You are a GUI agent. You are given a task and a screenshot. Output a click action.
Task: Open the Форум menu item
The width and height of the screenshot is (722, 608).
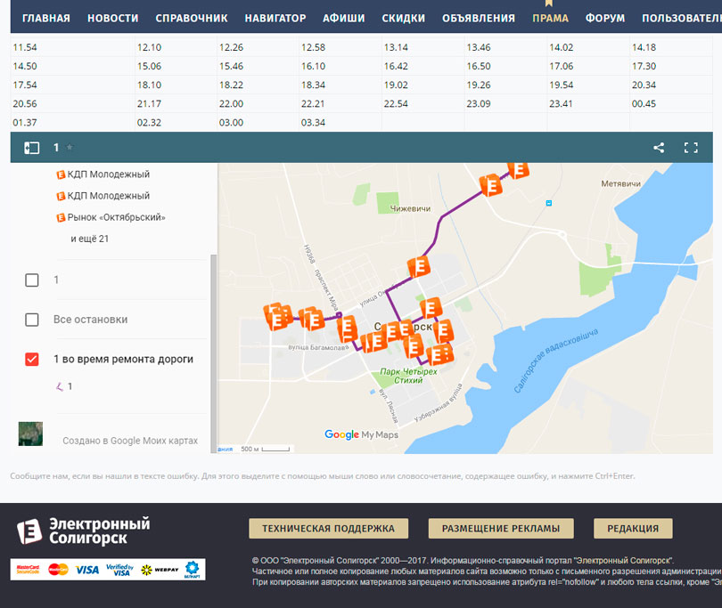(605, 18)
